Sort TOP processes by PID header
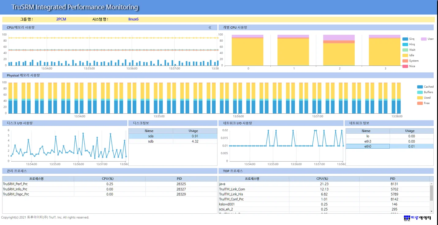 point(395,179)
